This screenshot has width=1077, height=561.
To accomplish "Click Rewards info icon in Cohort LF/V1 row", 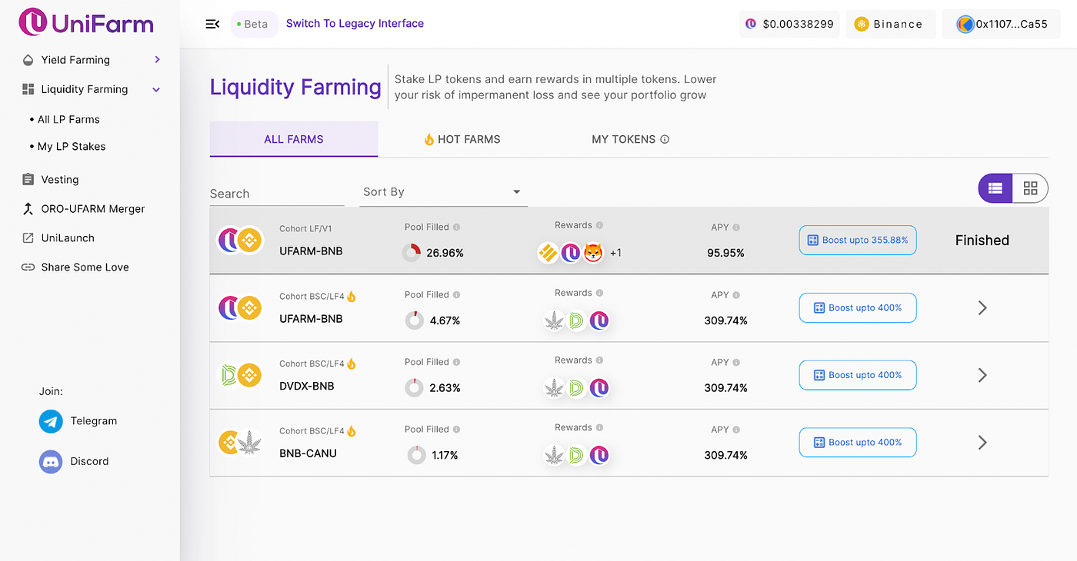I will pos(599,225).
